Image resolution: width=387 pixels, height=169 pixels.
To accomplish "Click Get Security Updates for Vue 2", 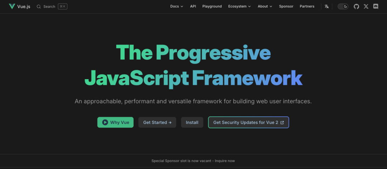I will click(249, 122).
